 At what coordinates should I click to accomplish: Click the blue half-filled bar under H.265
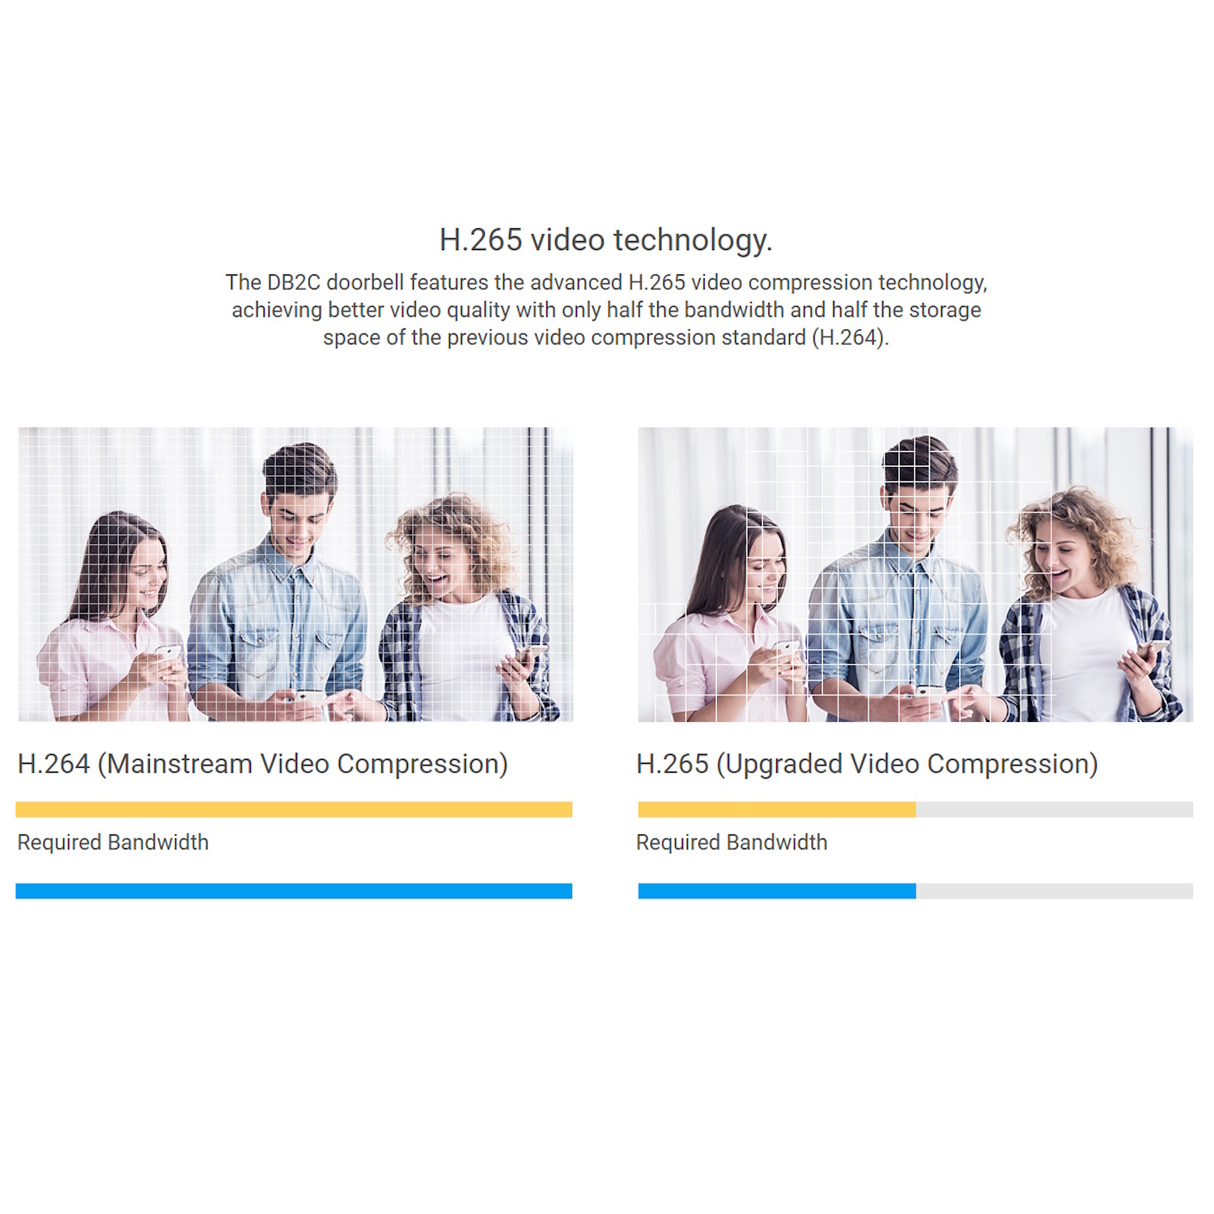click(777, 891)
